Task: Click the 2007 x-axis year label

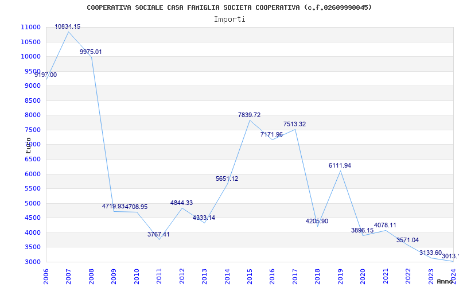Action: tap(68, 277)
